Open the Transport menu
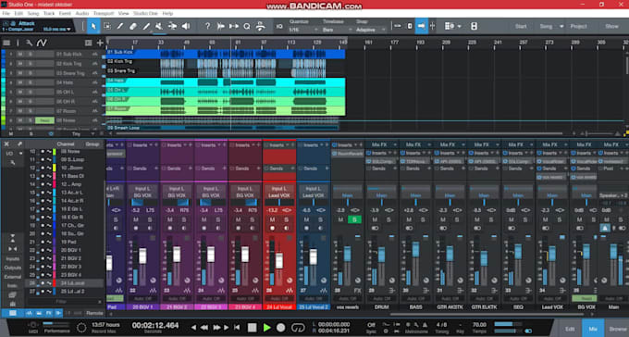Image resolution: width=629 pixels, height=337 pixels. (x=104, y=13)
